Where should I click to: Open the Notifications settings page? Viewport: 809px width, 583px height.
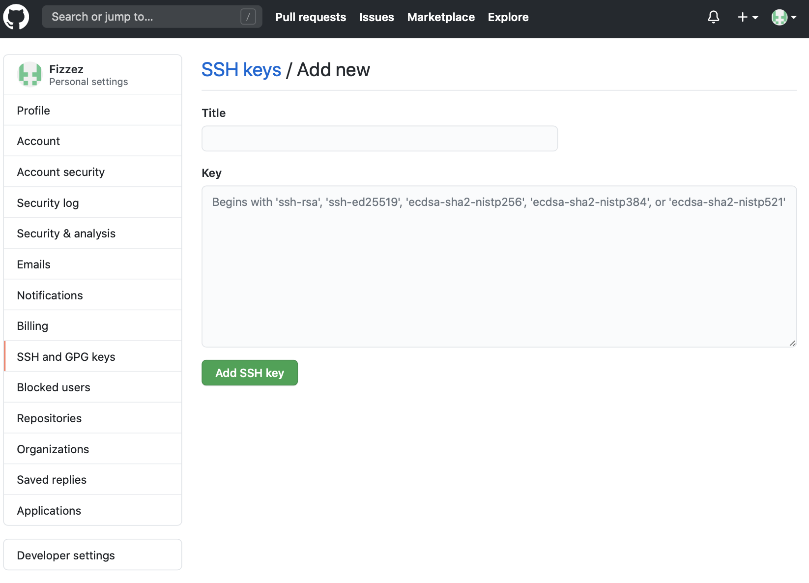50,295
